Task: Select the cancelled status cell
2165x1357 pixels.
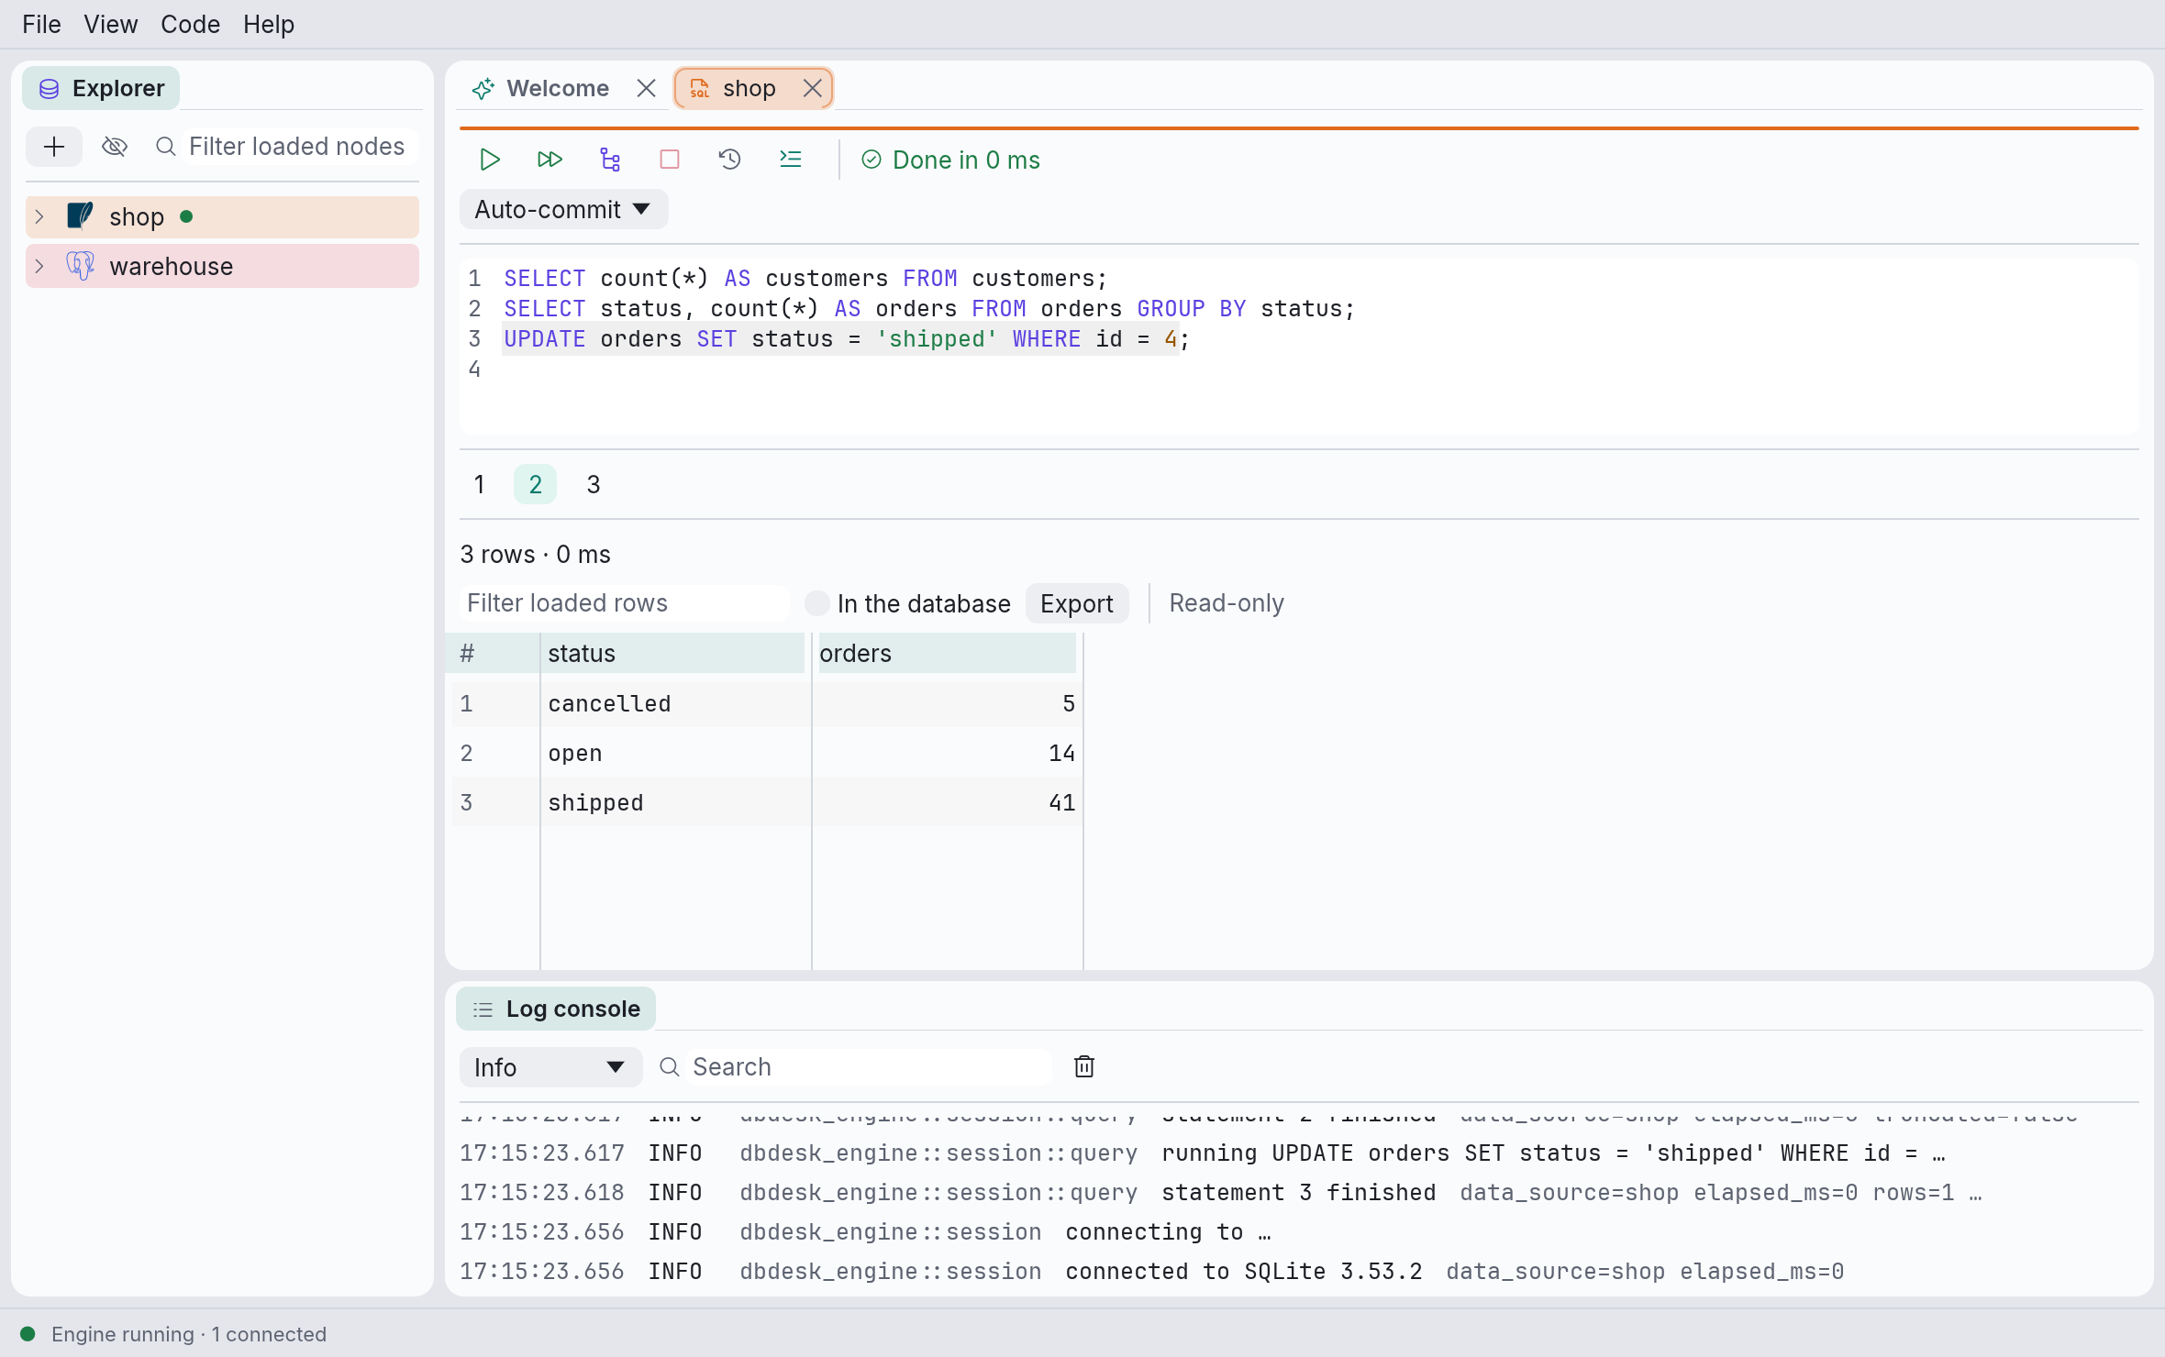Action: 676,704
